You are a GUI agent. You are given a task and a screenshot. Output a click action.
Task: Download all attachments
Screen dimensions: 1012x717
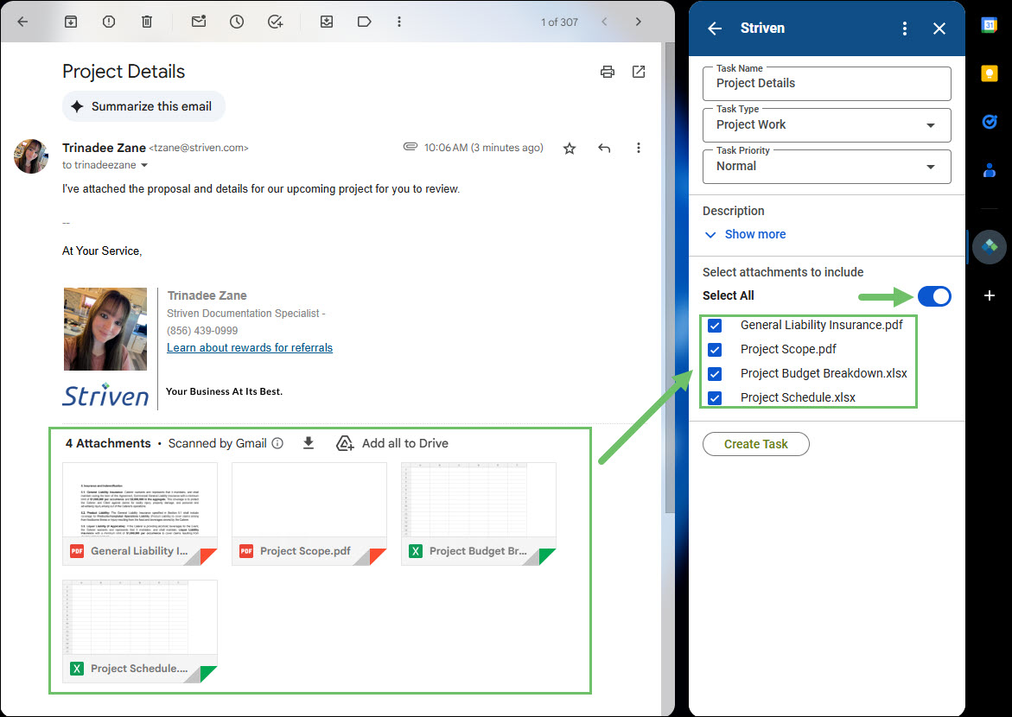pos(309,443)
